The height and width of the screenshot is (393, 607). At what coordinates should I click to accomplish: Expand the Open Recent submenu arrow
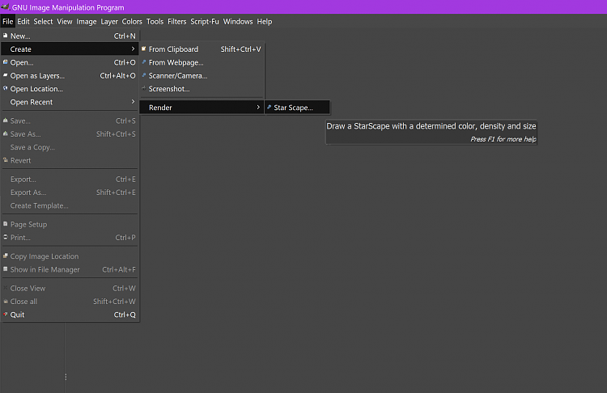coord(133,101)
